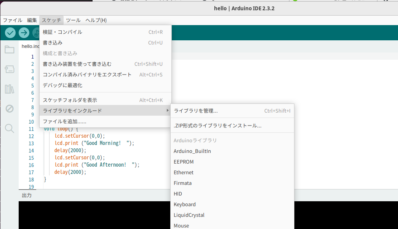Include the HID library

coord(232,194)
